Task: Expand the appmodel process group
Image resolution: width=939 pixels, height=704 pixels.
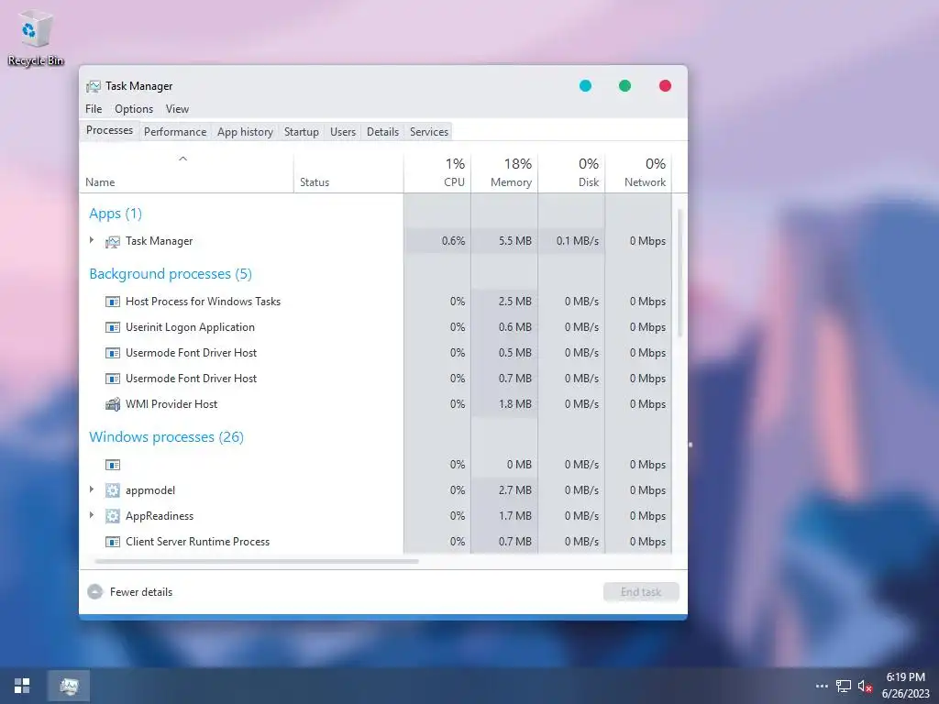Action: coord(92,489)
